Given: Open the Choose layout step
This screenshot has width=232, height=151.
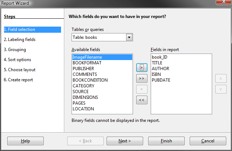Looking at the screenshot, I should pos(20,70).
